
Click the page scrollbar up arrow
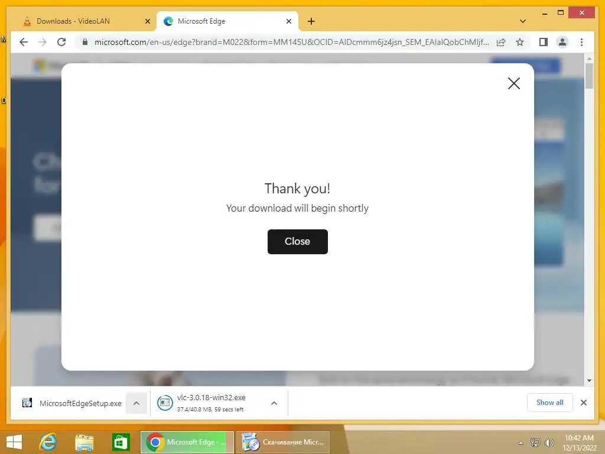589,59
